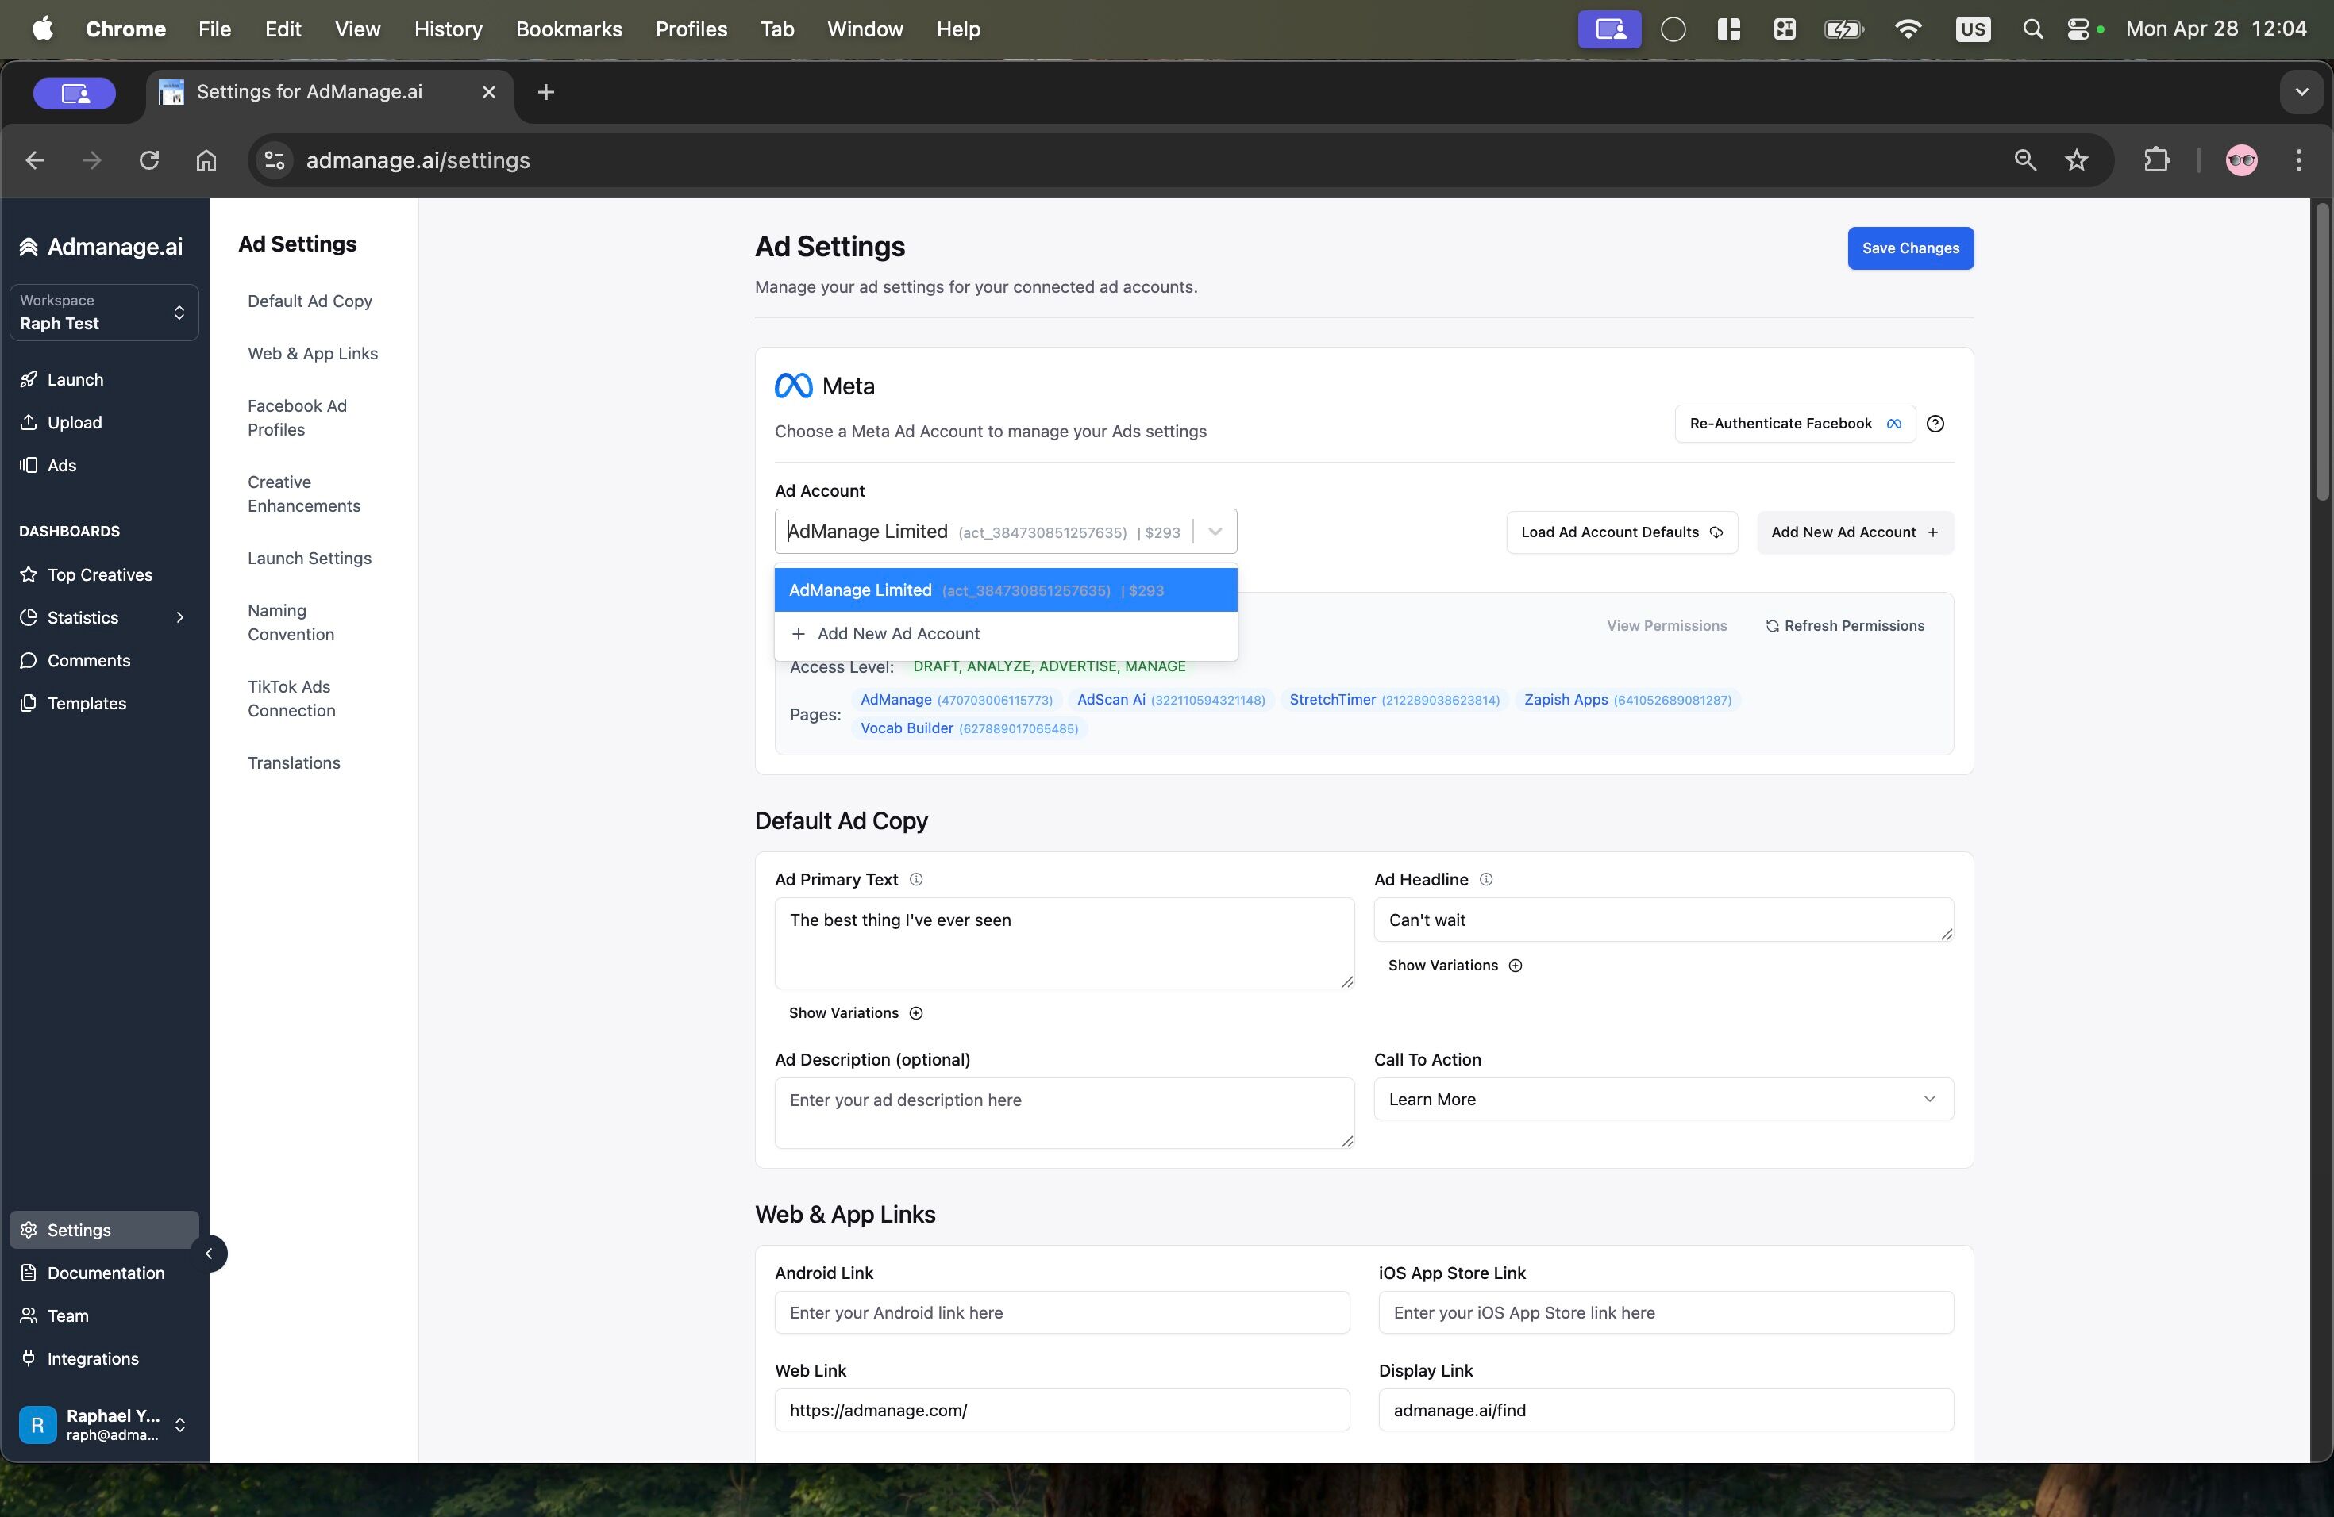
Task: Bookmark this page with the star icon
Action: pyautogui.click(x=2076, y=159)
